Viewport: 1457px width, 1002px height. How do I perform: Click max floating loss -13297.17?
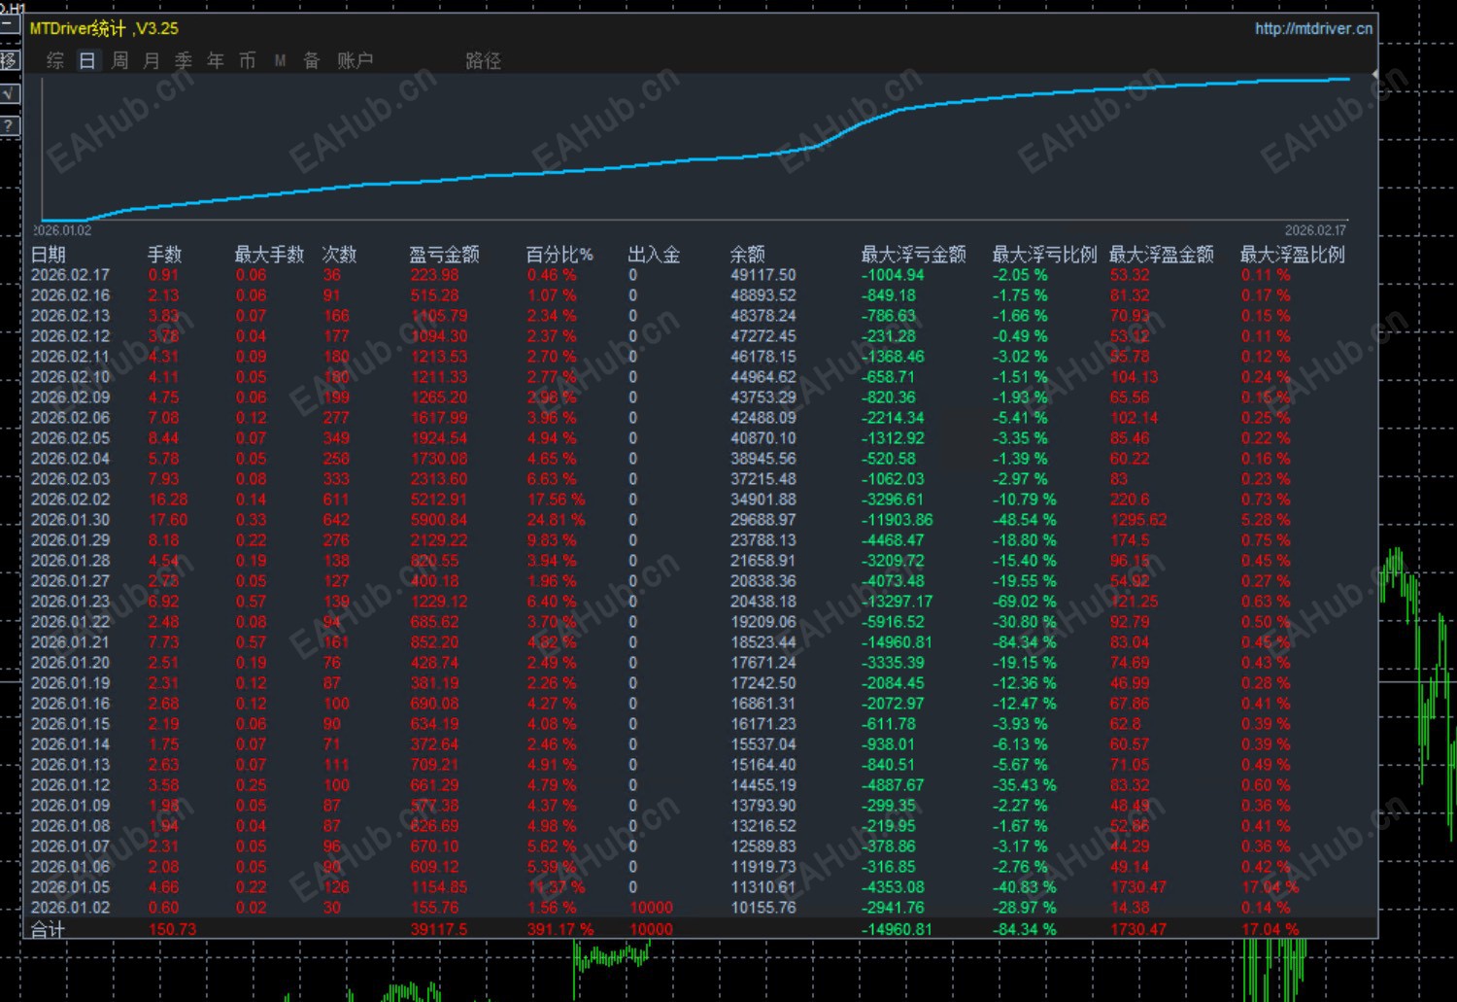(x=897, y=602)
